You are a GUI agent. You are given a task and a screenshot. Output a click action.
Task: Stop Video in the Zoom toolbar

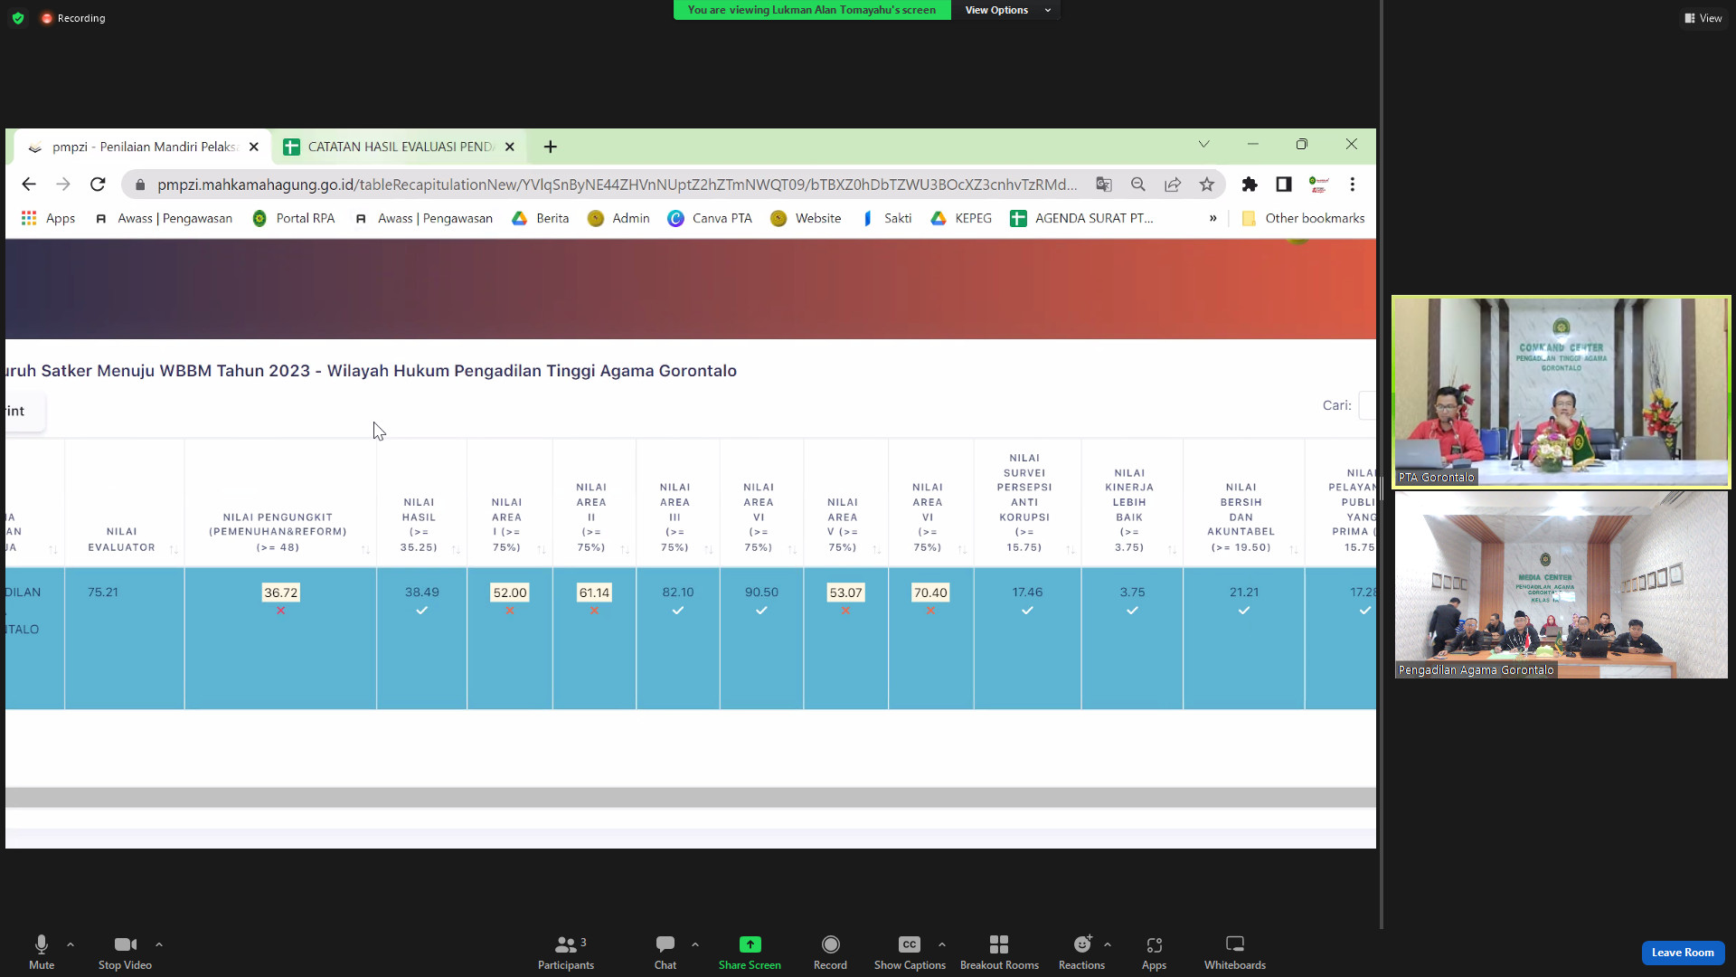coord(125,951)
